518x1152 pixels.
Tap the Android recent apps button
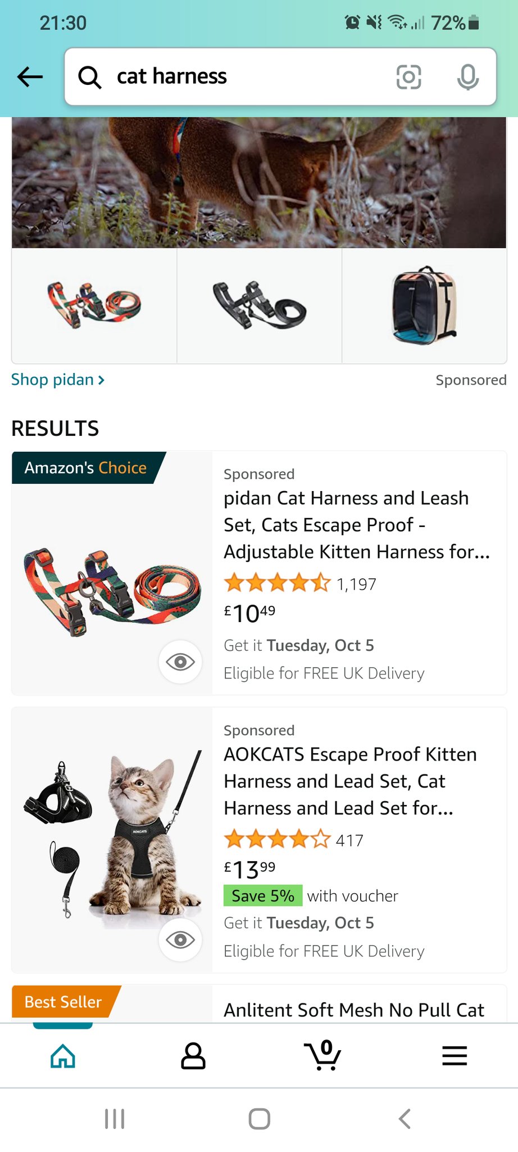point(115,1119)
